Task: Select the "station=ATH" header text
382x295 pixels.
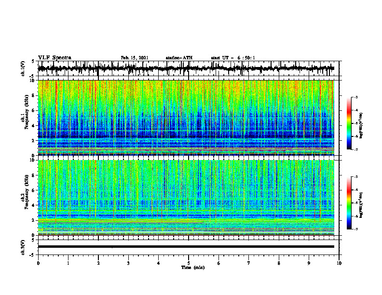Action: coord(179,58)
